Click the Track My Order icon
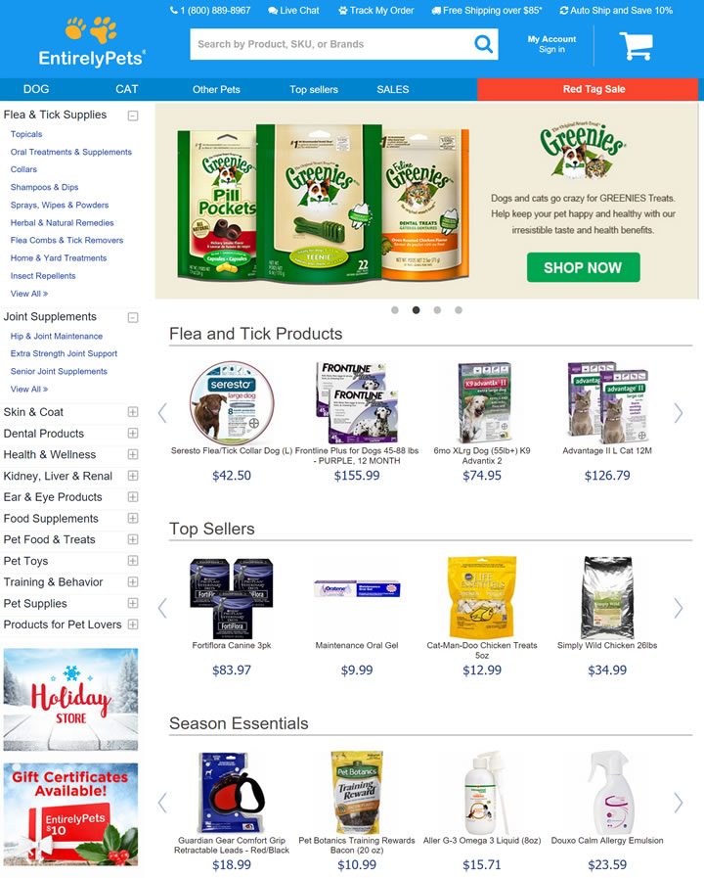Image resolution: width=704 pixels, height=878 pixels. [x=343, y=11]
